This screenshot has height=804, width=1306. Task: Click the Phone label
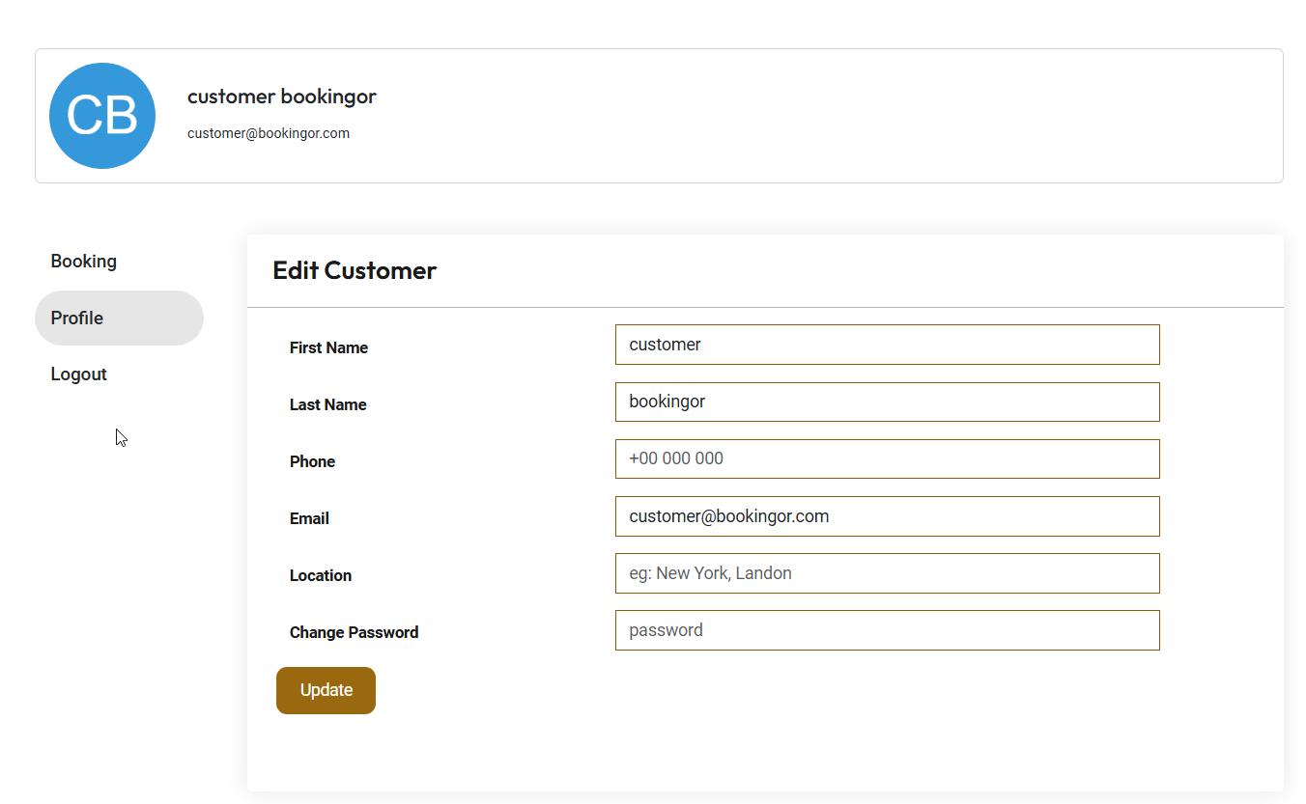312,461
